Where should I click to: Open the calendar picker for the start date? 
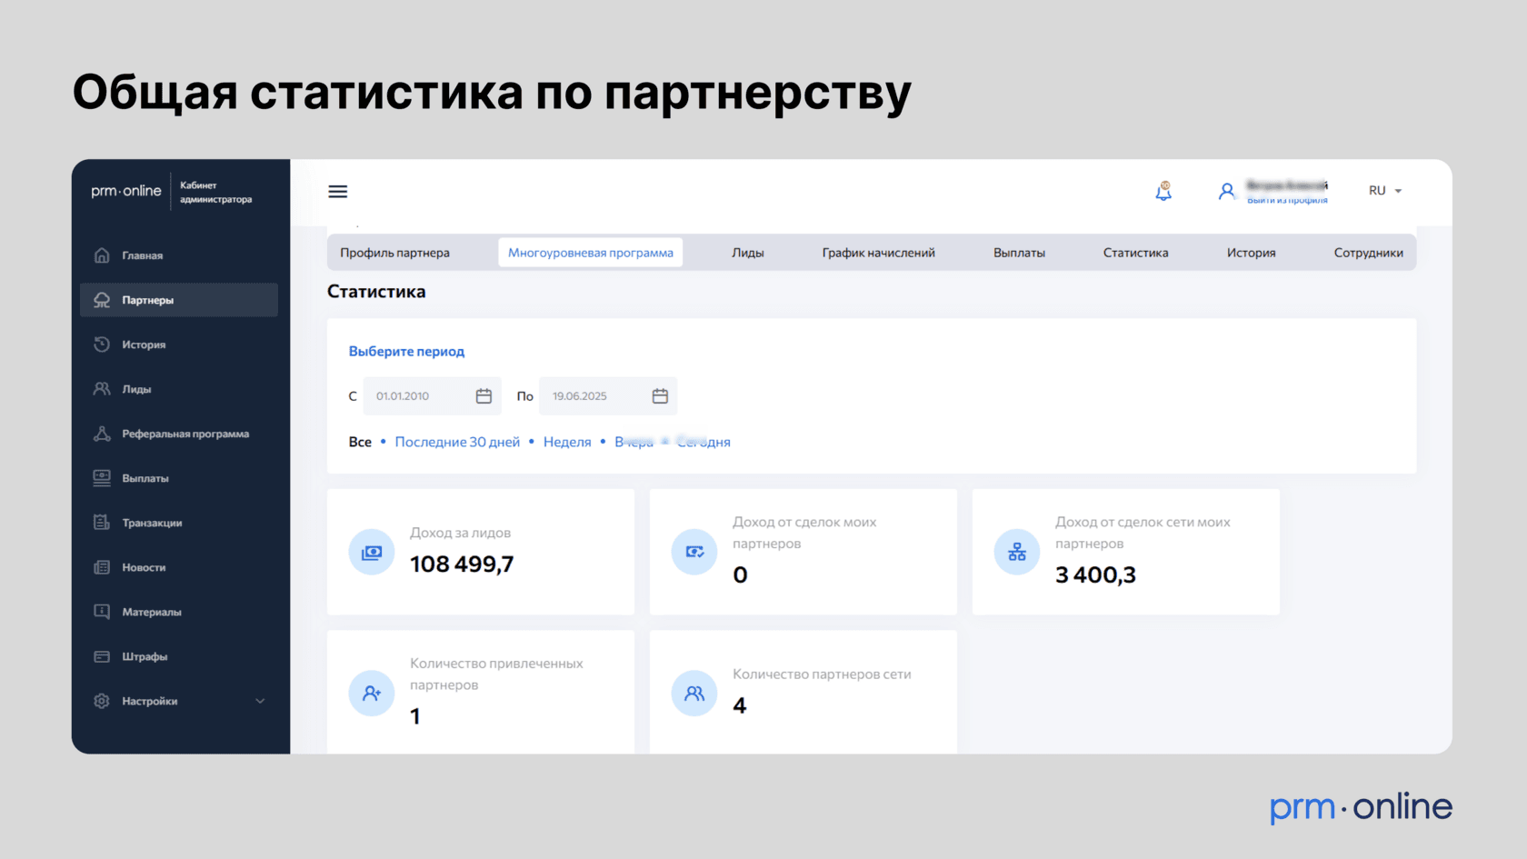point(484,396)
